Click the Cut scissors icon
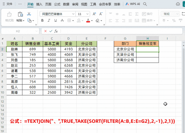This screenshot has width=185, height=133. coord(29,14)
